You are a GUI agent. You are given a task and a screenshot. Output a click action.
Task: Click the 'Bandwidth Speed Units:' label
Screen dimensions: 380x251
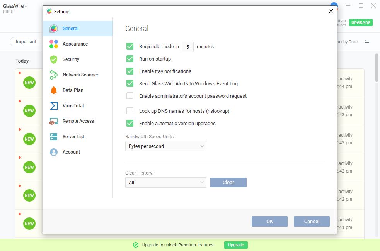(x=150, y=137)
